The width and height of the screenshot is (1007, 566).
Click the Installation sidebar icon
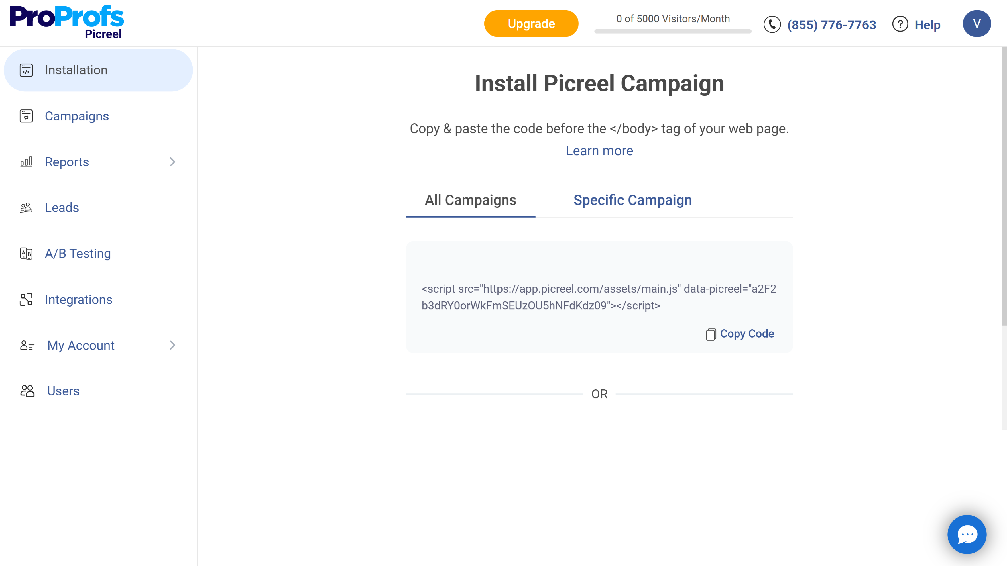point(26,70)
